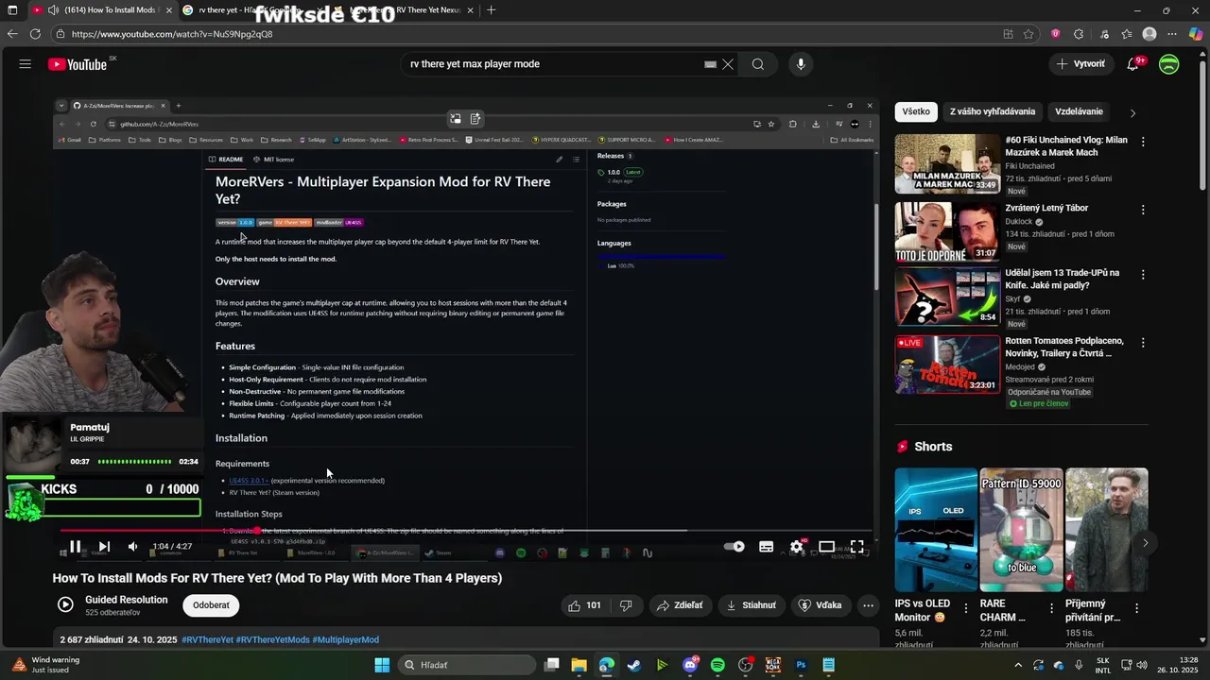Screen dimensions: 1210x680
Task: Click the Zdieľať share button
Action: pyautogui.click(x=680, y=605)
